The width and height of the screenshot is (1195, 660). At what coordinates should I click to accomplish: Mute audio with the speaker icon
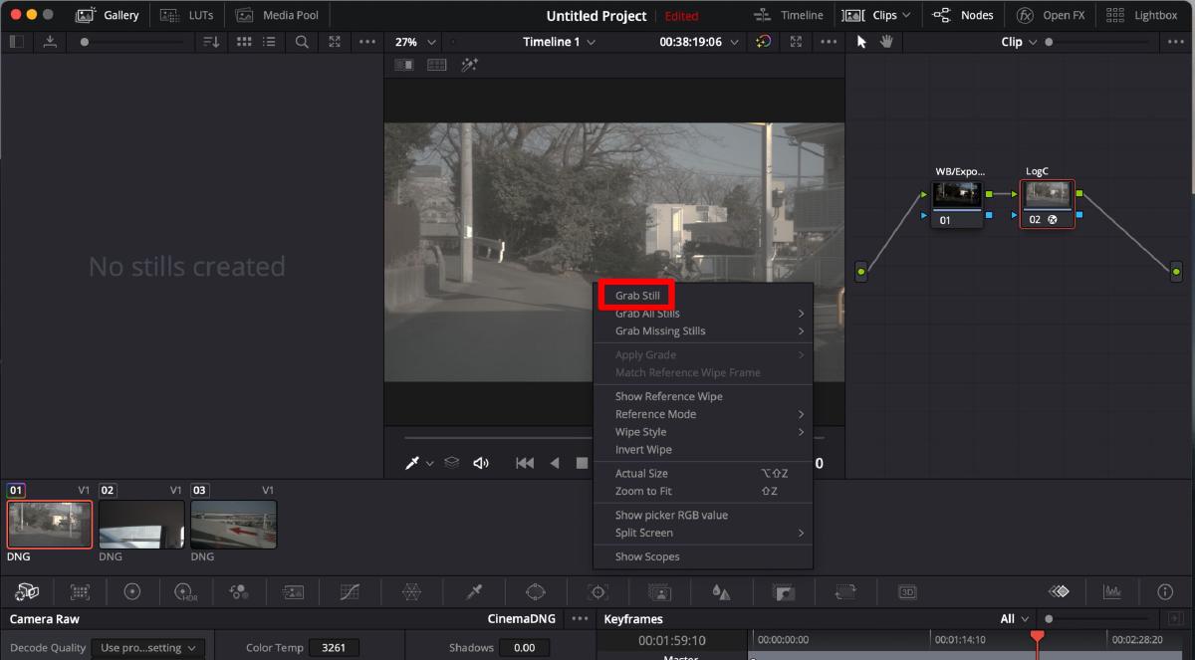click(481, 463)
